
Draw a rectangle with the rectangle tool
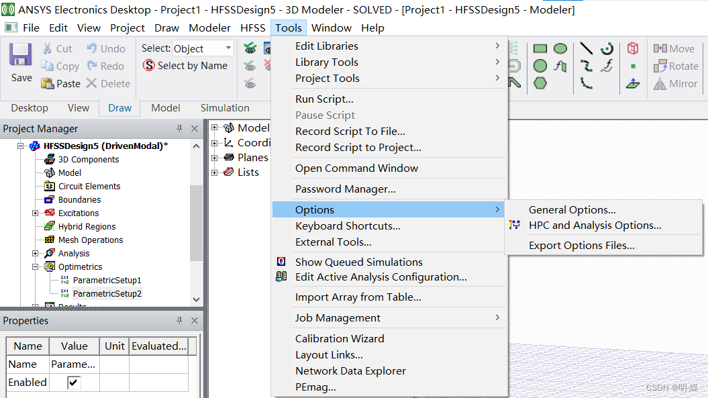coord(540,49)
